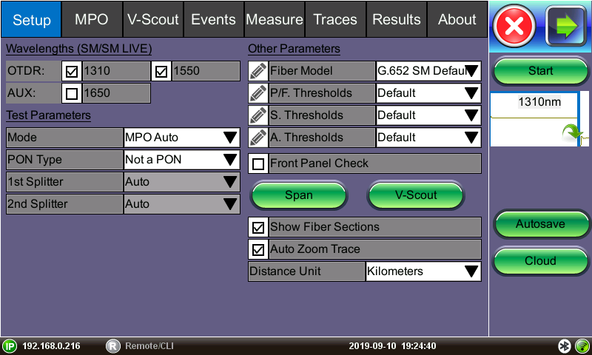592x355 pixels.
Task: Uncheck the 1310 wavelength checkbox
Action: point(72,72)
